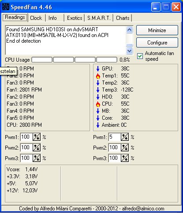Close the SpeedFan window
The width and height of the screenshot is (183, 213).
tap(176, 7)
